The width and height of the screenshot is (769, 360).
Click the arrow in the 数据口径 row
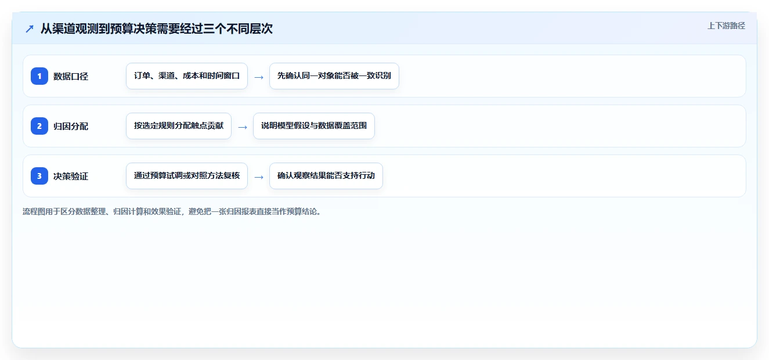click(x=259, y=77)
